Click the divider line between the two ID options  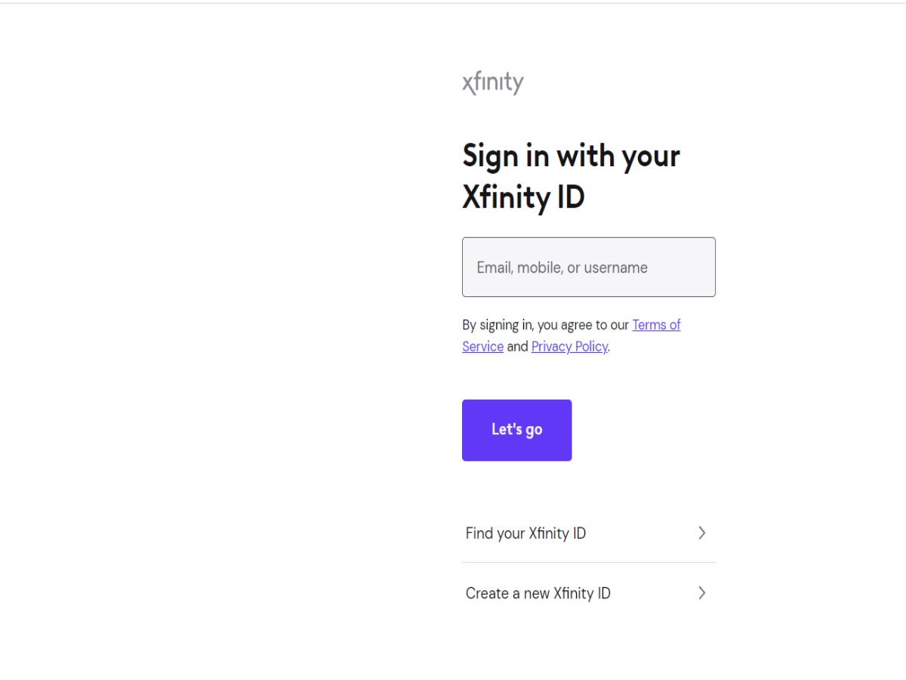tap(588, 562)
